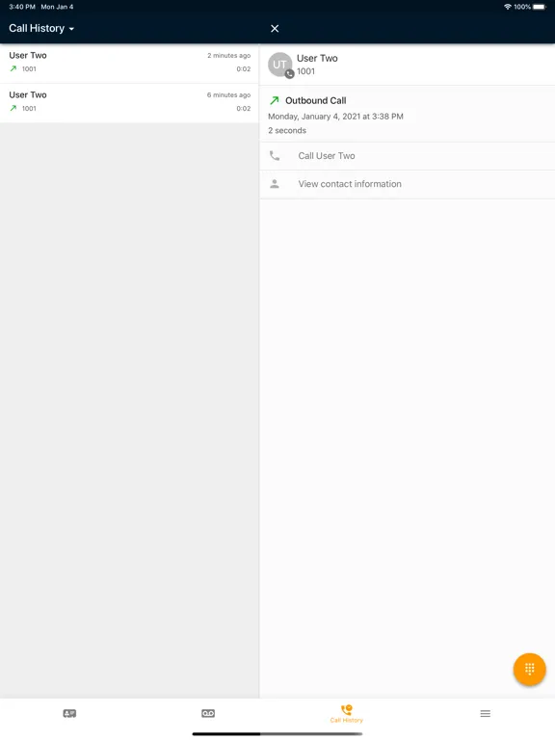Viewport: 555px width, 740px height.
Task: Open the hamburger menu tab
Action: pyautogui.click(x=486, y=714)
